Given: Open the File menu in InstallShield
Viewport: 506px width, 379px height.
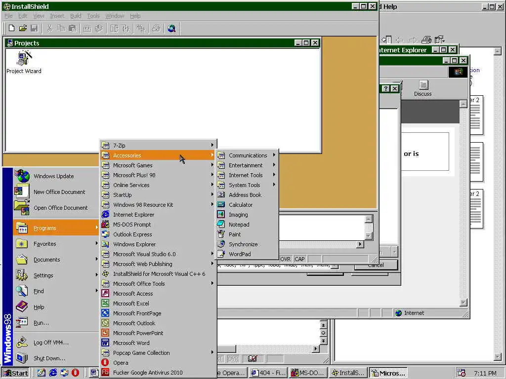Looking at the screenshot, I should [x=8, y=16].
